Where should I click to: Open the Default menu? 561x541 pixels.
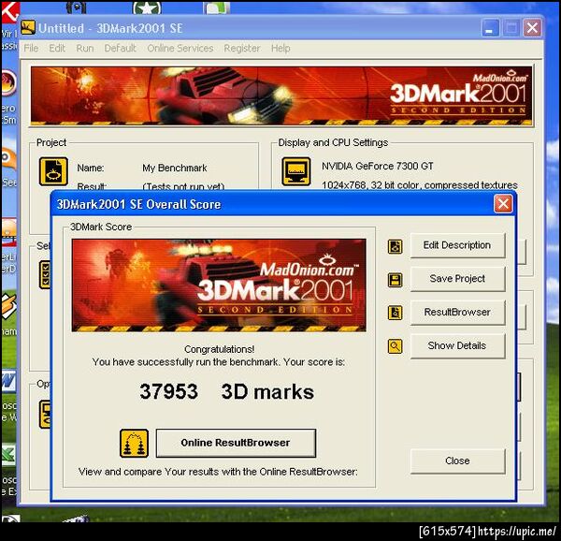[x=121, y=48]
